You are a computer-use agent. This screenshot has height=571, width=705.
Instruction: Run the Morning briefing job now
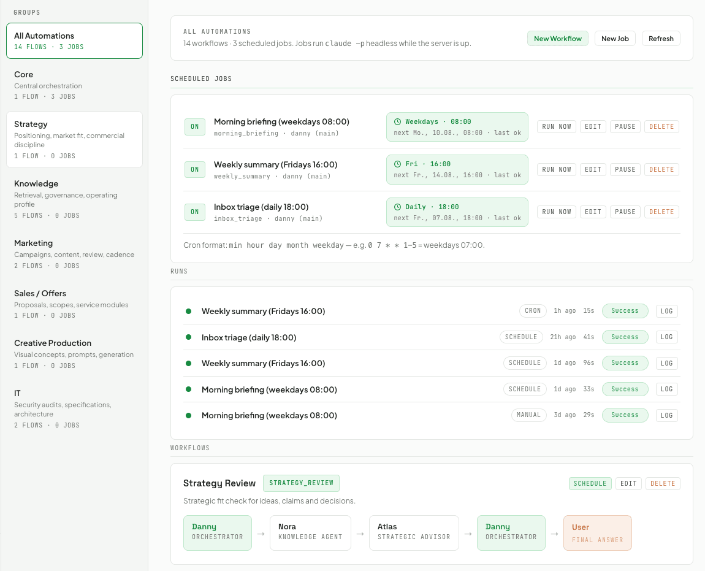click(x=556, y=127)
